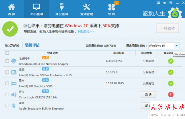This screenshot has width=185, height=119.
Task: Open the 驱动管理 driver management tab
Action: point(86,9)
